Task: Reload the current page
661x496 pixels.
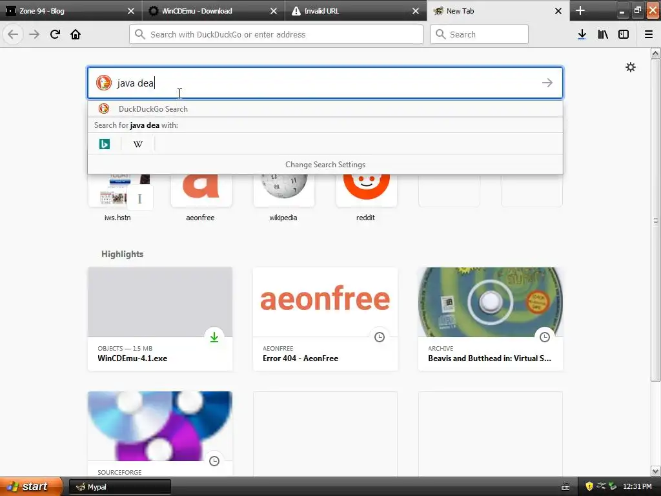Action: 56,34
